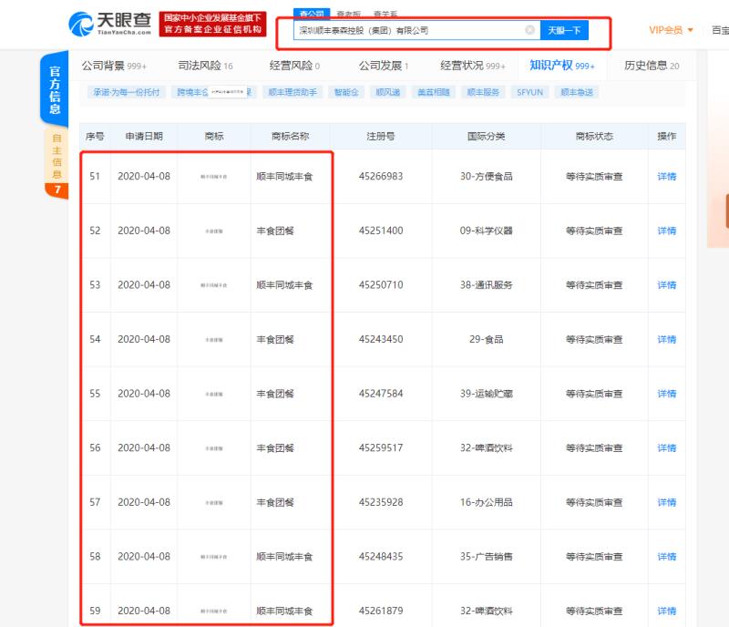Click trademark thumbnail in row 58
Screen dimensions: 729x627
pos(213,557)
